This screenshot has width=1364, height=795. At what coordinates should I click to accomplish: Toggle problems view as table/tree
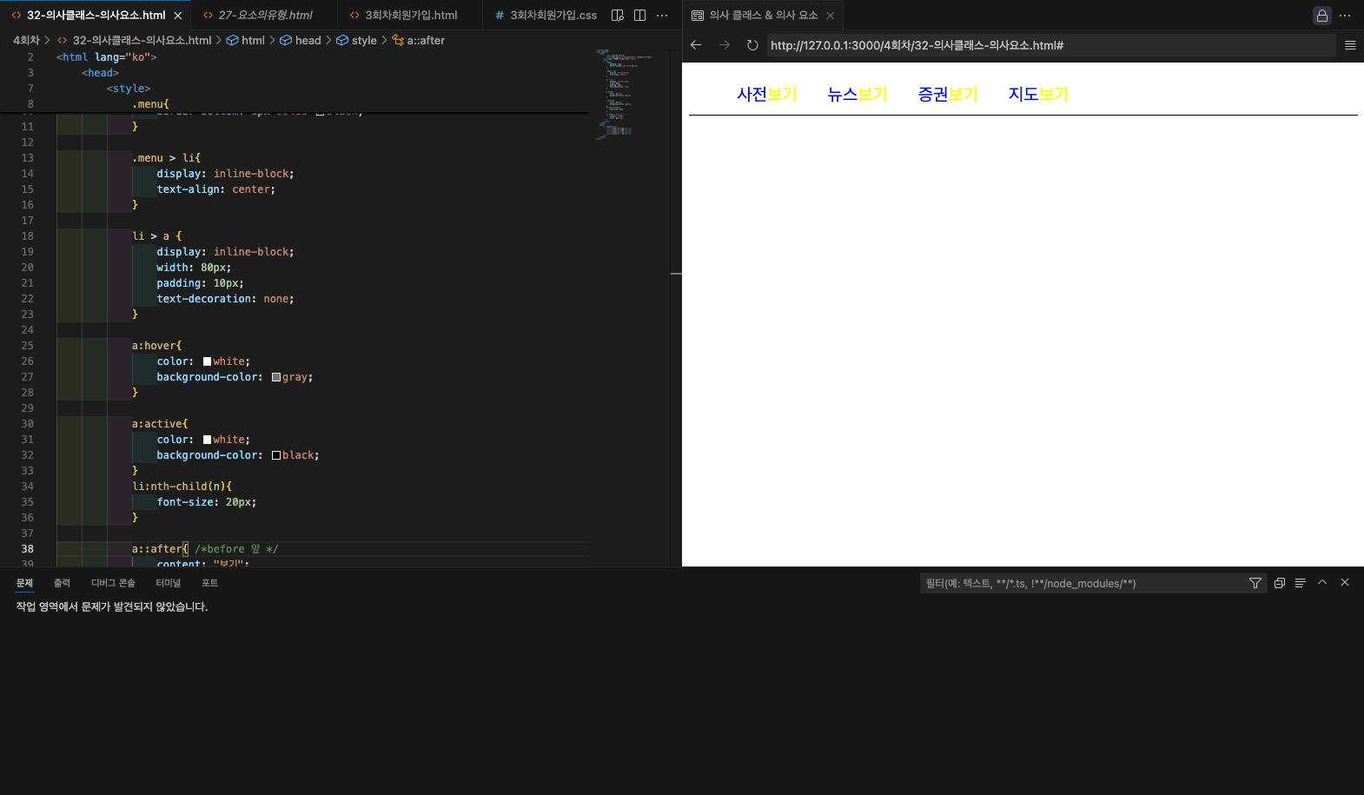[1301, 583]
